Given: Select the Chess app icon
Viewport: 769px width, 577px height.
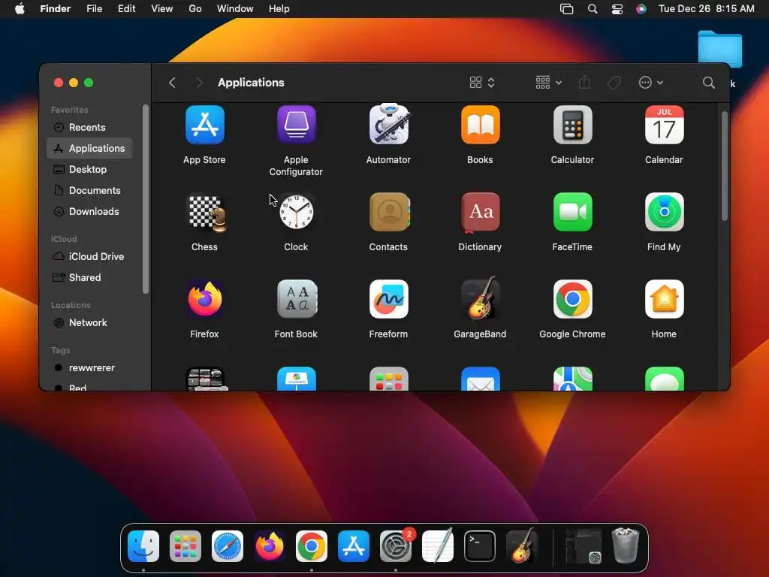Looking at the screenshot, I should coord(207,213).
